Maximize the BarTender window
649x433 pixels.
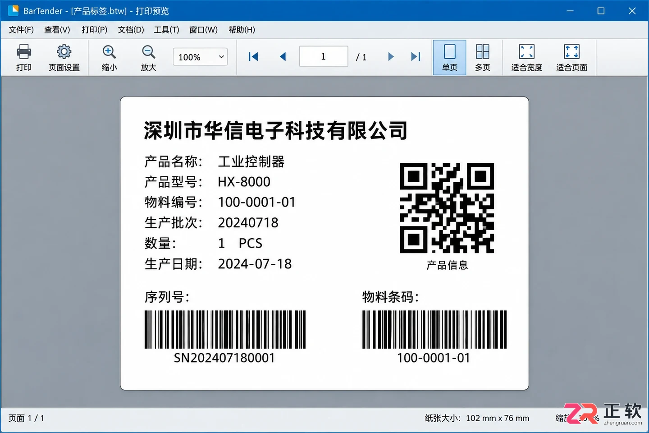click(x=601, y=11)
